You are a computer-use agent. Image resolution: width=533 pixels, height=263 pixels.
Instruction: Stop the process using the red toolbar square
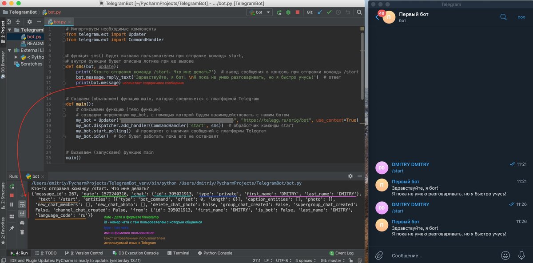[x=297, y=12]
